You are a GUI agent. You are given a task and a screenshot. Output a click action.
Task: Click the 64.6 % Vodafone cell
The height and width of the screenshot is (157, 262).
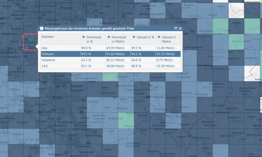143,60
